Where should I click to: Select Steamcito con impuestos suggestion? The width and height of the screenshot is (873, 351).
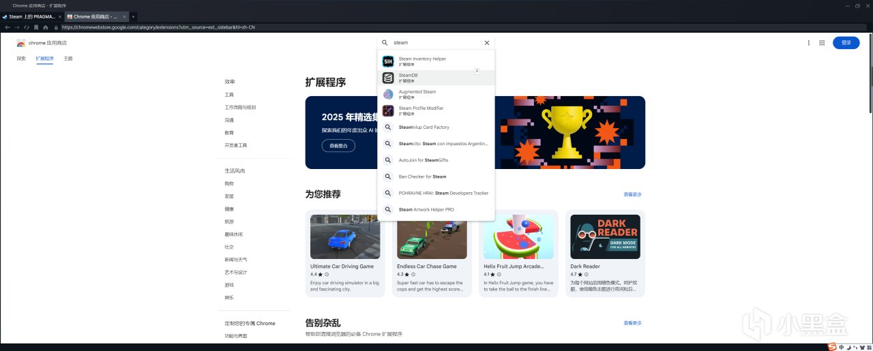click(x=436, y=144)
